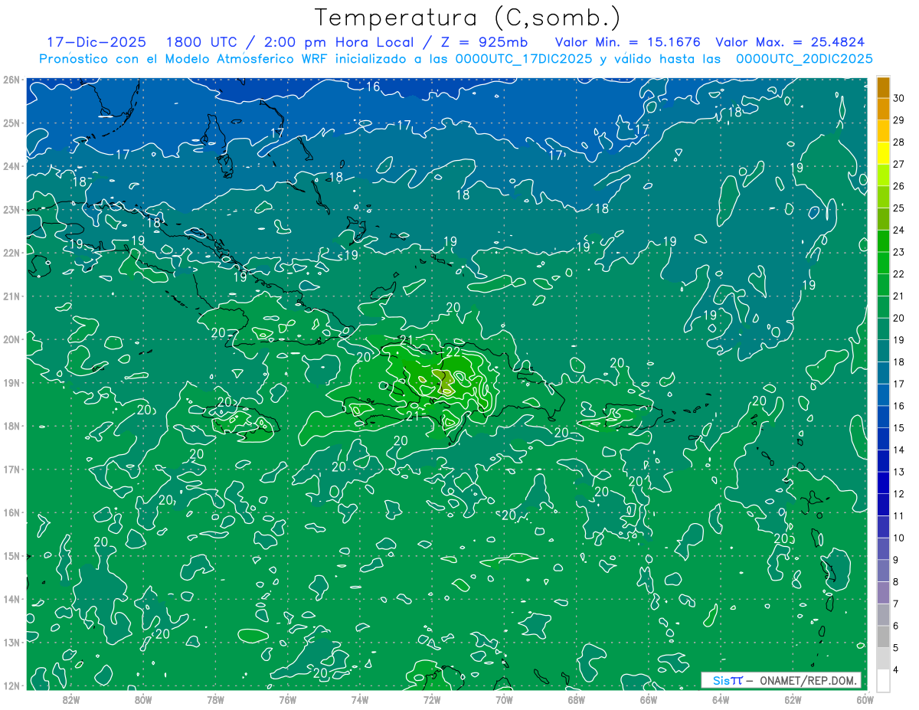Click color bar label 15
The height and width of the screenshot is (710, 919).
pos(898,427)
